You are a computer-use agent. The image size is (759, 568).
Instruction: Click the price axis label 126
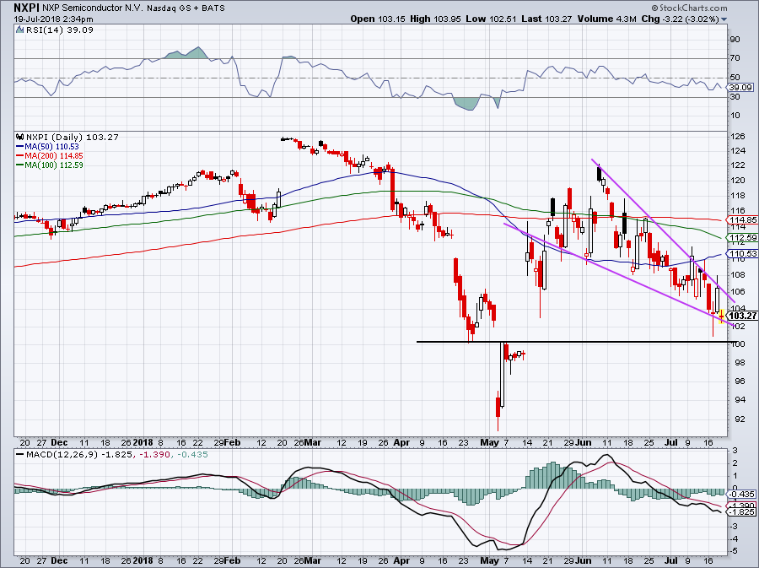(738, 137)
